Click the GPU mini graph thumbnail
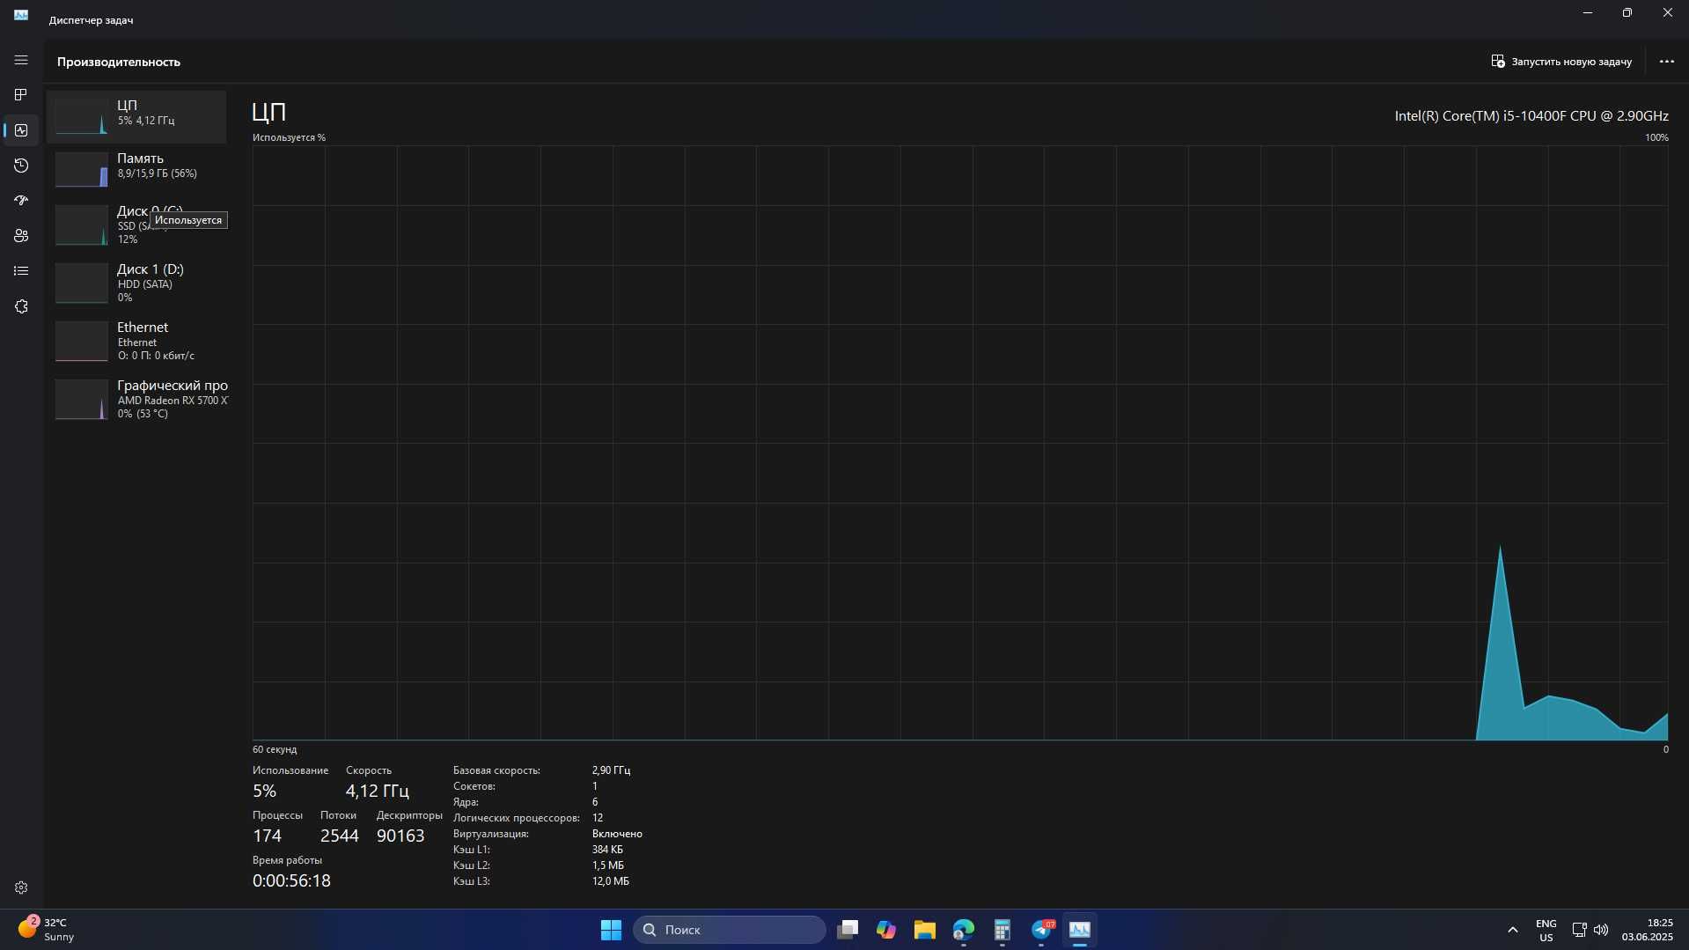 (x=82, y=400)
